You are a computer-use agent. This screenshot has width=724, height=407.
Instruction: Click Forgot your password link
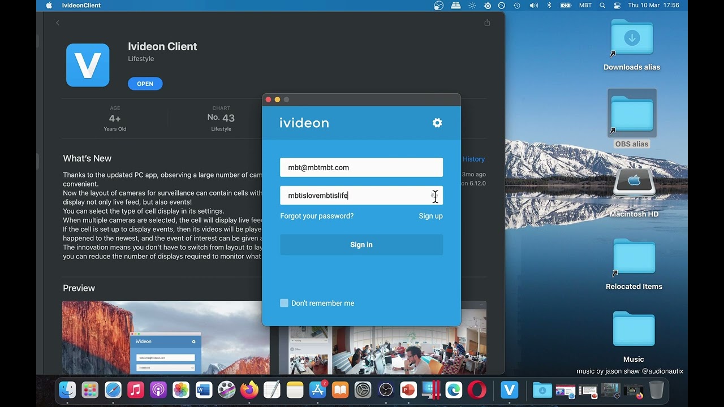tap(317, 216)
